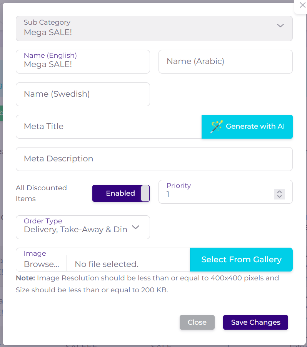Image resolution: width=307 pixels, height=347 pixels.
Task: Increase the Priority stepper value
Action: coord(280,192)
